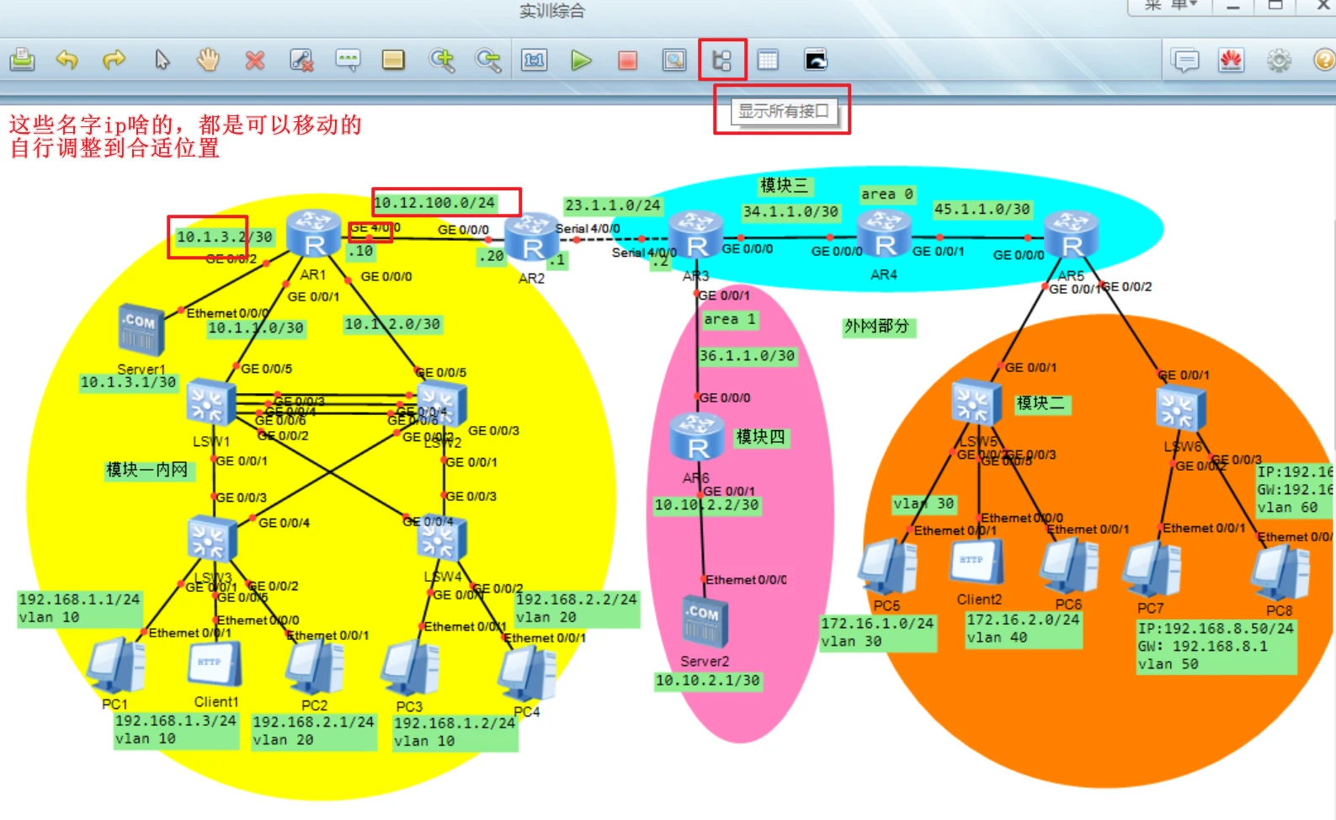Toggle show all interfaces
1336x820 pixels.
click(722, 60)
